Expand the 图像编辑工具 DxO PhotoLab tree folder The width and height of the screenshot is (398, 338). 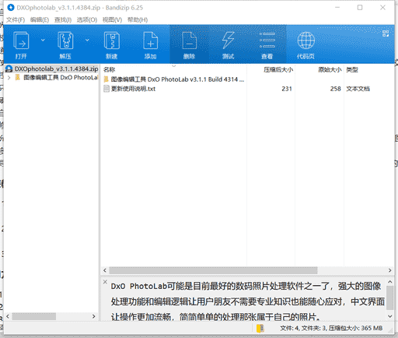point(9,77)
